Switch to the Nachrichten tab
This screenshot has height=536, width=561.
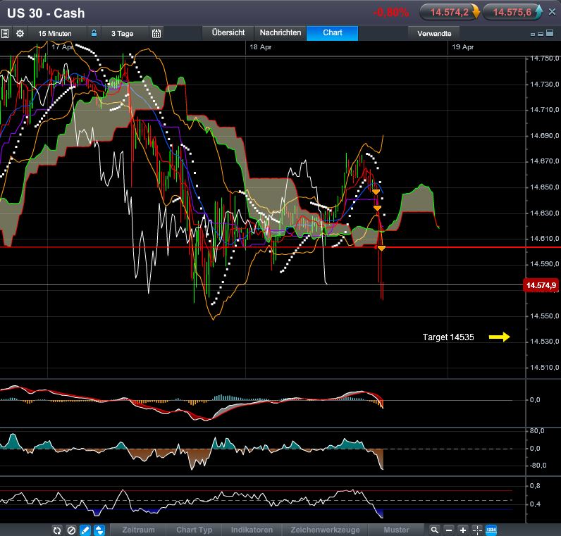[280, 32]
